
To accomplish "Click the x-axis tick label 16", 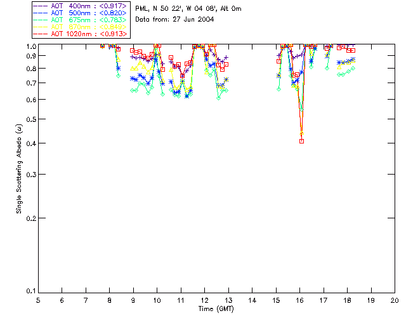I will point(299,300).
